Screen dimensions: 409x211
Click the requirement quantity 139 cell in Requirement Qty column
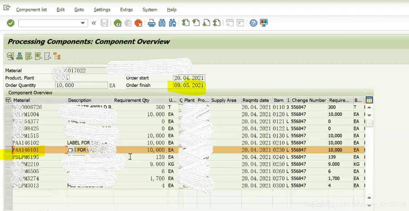point(141,157)
